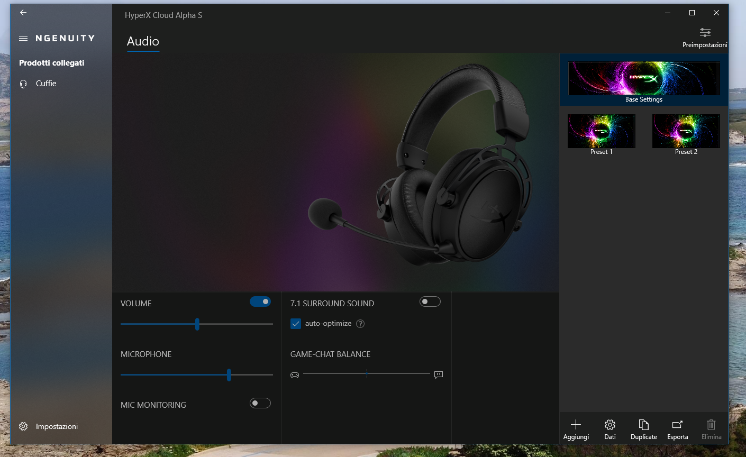Click the back arrow icon
Screen dimensions: 746x457
click(23, 12)
